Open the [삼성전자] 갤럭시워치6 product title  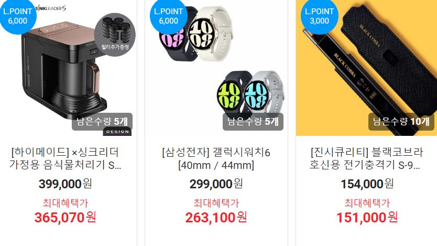[x=216, y=159]
